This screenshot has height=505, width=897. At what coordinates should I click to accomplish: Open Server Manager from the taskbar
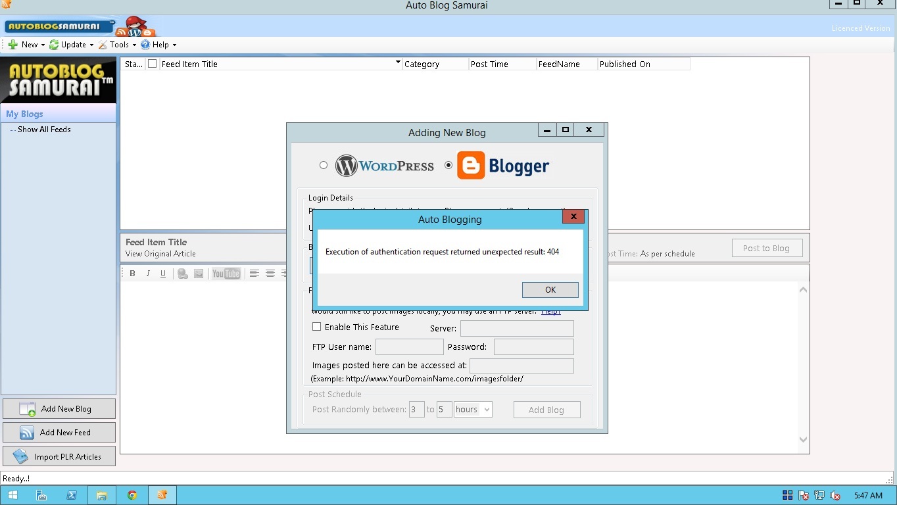pyautogui.click(x=41, y=495)
